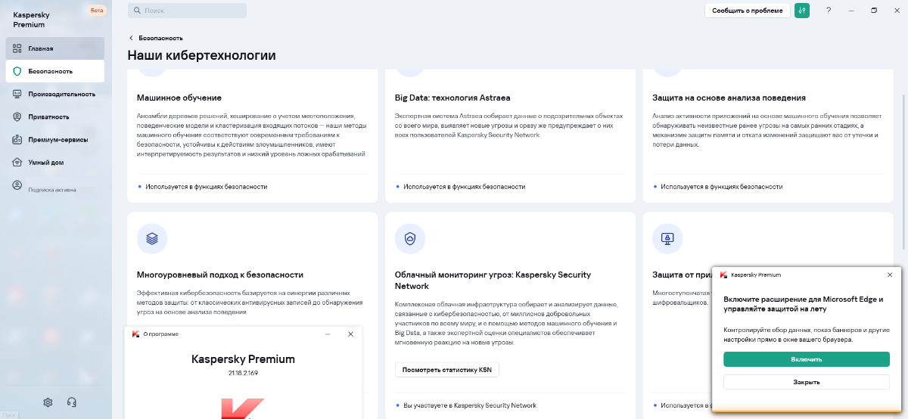The height and width of the screenshot is (419, 908).
Task: Click into the Поиск search field
Action: [187, 11]
